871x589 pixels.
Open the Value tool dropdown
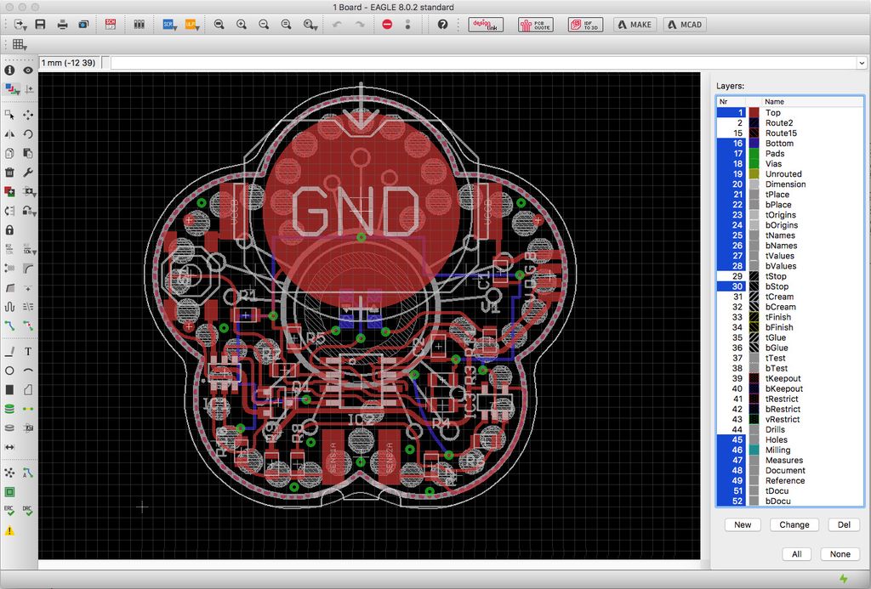[x=29, y=250]
